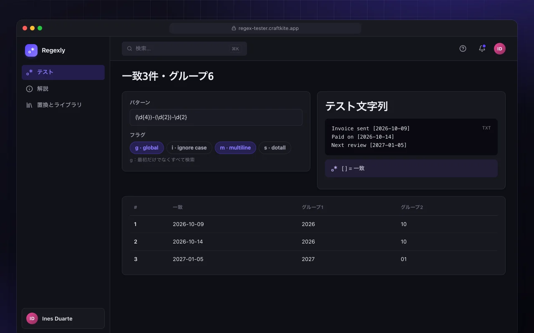Viewport: 534px width, 333px height.
Task: Enable the i · ignore case flag
Action: coord(189,148)
